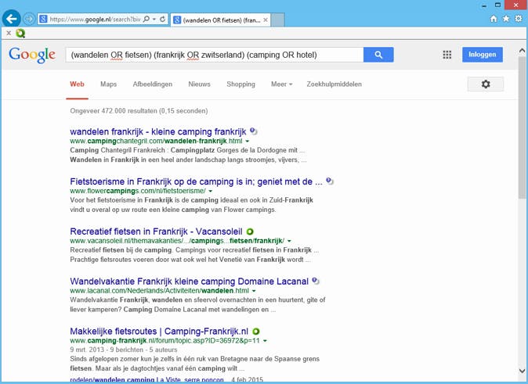Click rating icon beside Domaine Lacanal result
This screenshot has height=384, width=528.
tap(316, 281)
